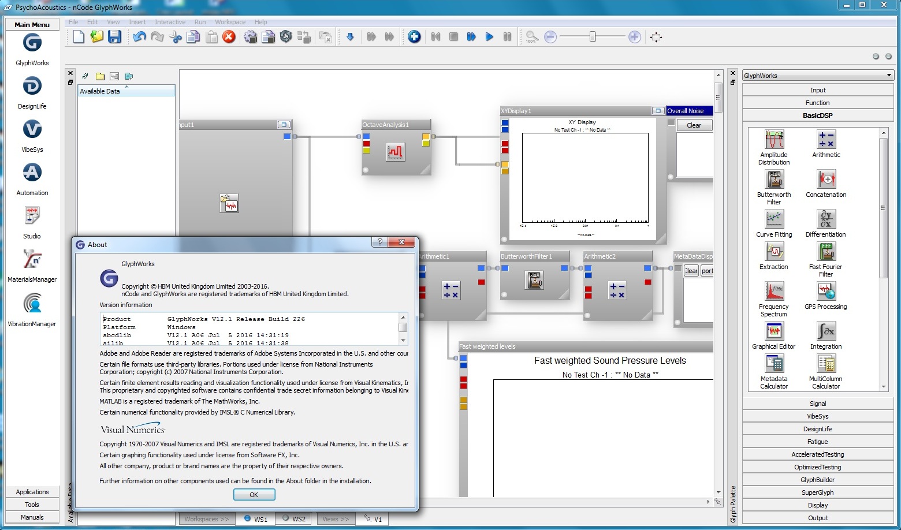901x530 pixels.
Task: Click the blue down-arrow toolbar icon
Action: click(350, 37)
